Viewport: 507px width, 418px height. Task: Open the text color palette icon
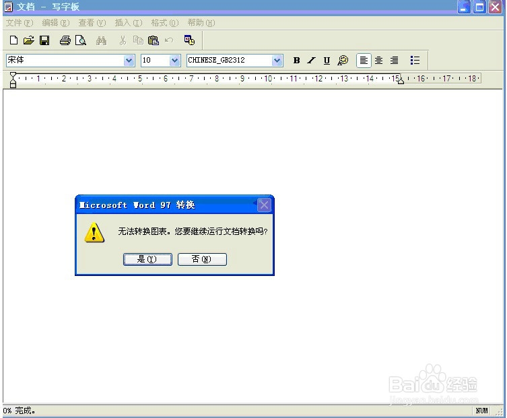[343, 61]
